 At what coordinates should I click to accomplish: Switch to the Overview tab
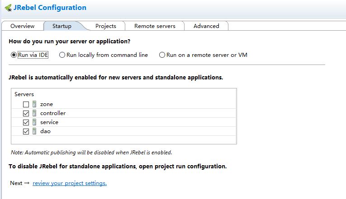click(x=23, y=26)
